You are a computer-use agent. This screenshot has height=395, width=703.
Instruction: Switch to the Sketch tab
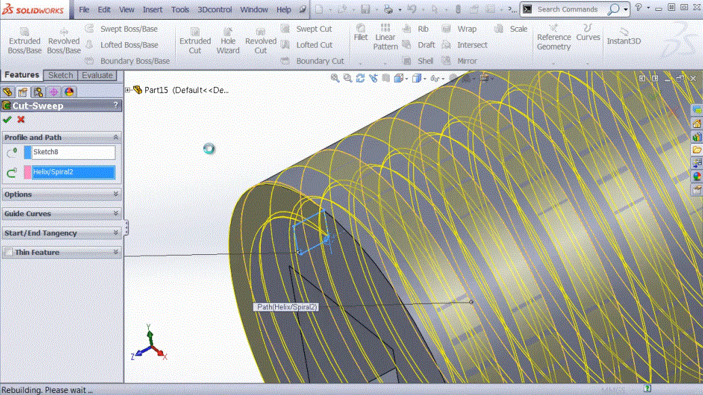coord(60,75)
